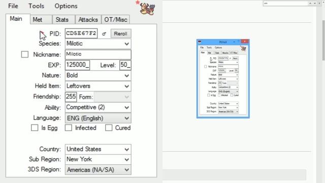Open Tools menu in the small PKHeX window

[209, 47]
